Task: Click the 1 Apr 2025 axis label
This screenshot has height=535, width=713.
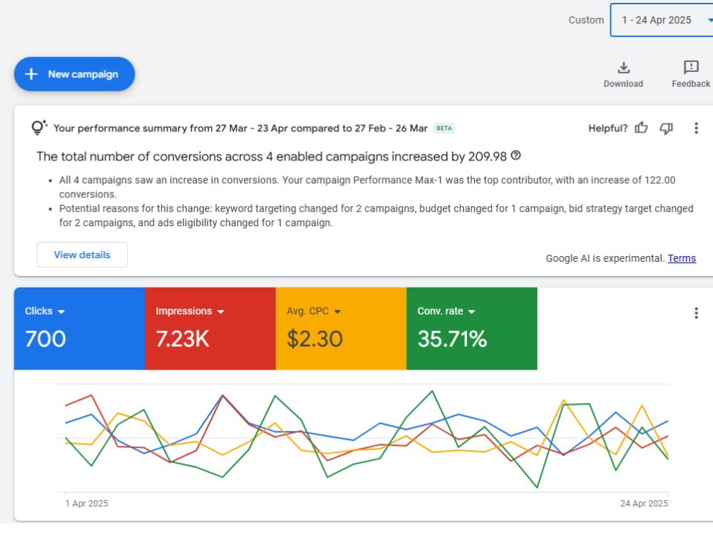Action: (87, 503)
